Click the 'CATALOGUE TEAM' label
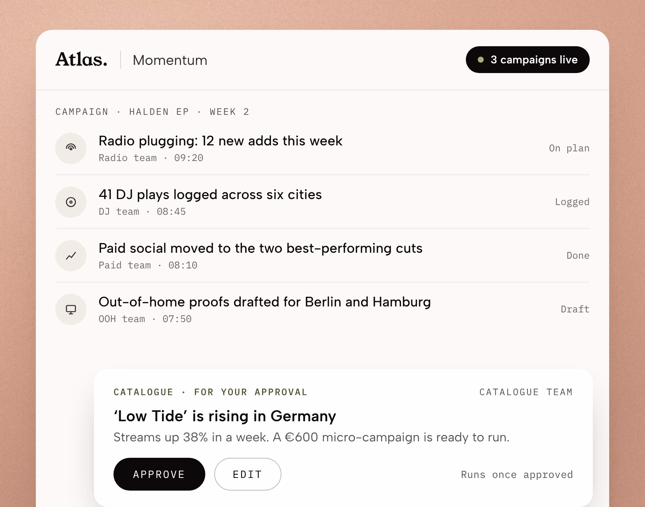This screenshot has height=507, width=645. tap(526, 392)
